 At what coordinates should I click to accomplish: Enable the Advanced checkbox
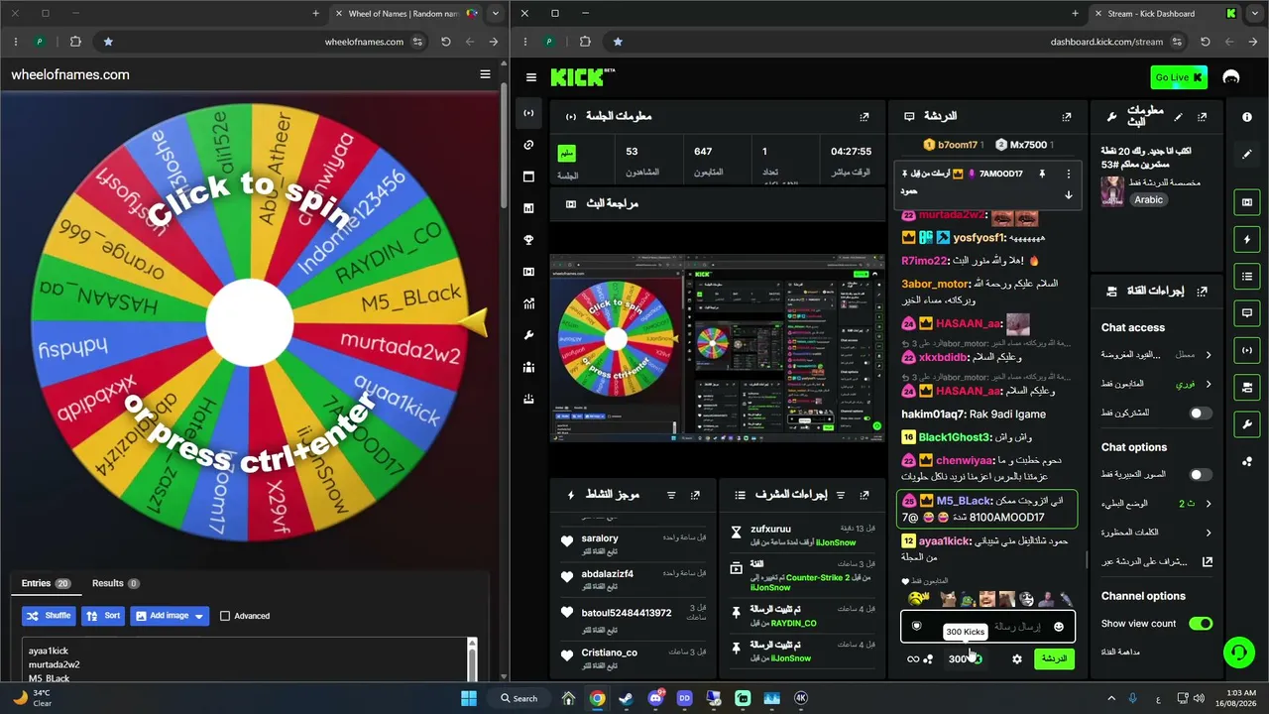(225, 616)
